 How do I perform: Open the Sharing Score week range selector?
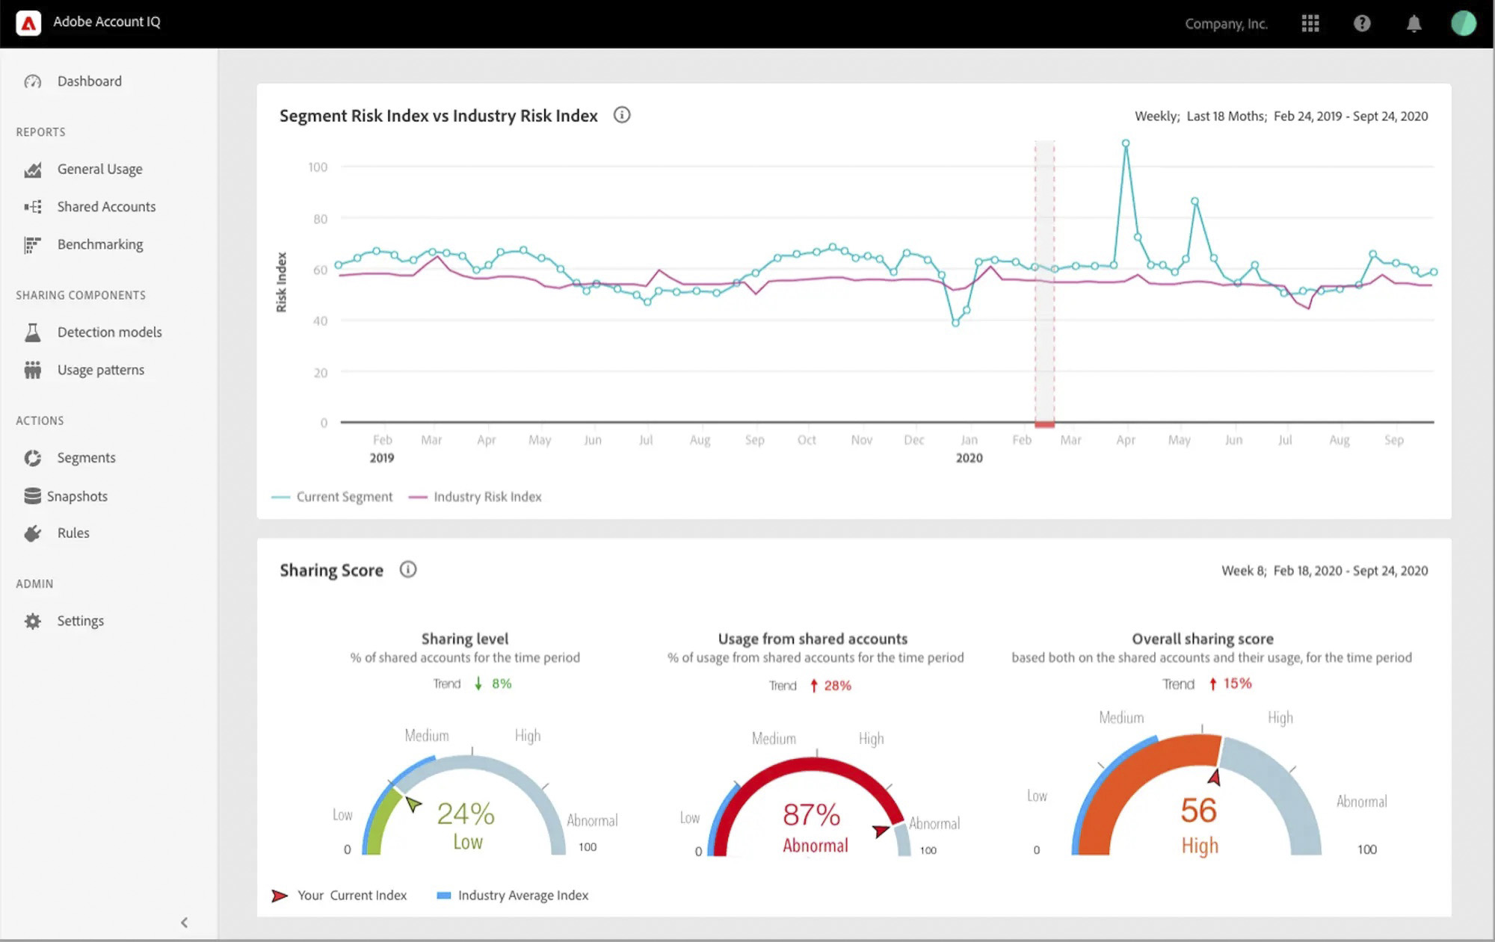1324,571
